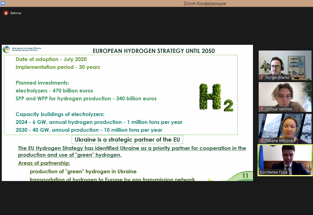
Task: Click the green leafy H2 graphic
Action: click(216, 97)
